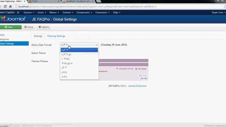Open the Users menu
Screen dimensions: 226x127
42,13
